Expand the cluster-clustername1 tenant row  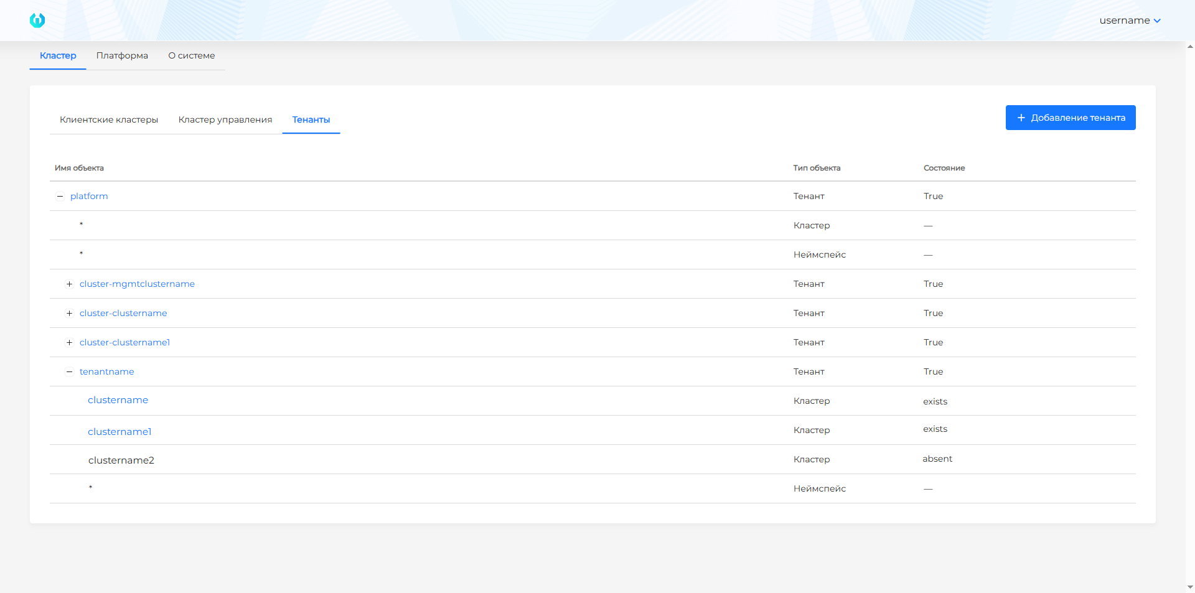(x=70, y=343)
